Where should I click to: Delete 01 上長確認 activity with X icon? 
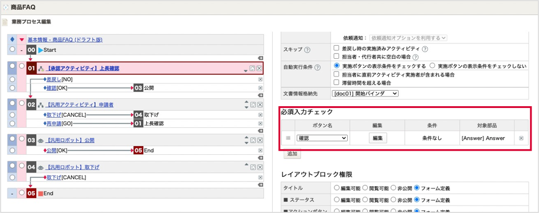259,69
